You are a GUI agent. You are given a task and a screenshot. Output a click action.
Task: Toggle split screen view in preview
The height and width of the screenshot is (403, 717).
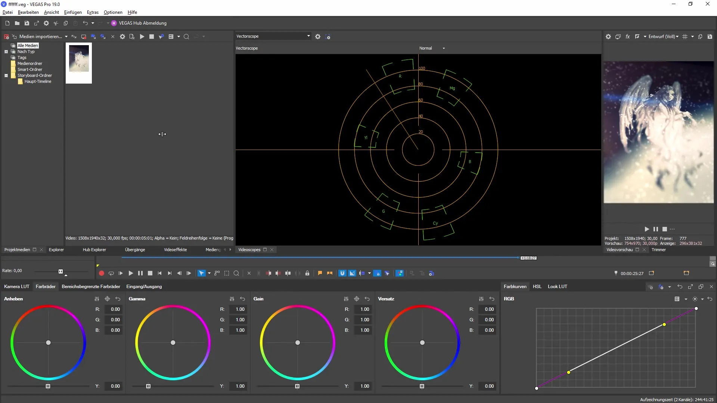coord(637,37)
